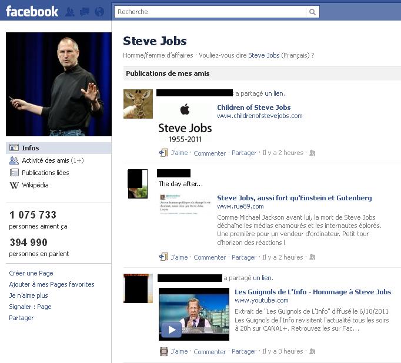This screenshot has height=363, width=401.
Task: Click audience icon on Children of Steve Jobs post
Action: (312, 153)
